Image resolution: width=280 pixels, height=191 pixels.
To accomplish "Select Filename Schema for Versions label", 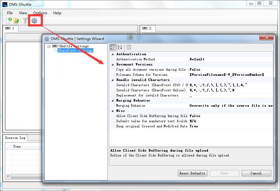I will pyautogui.click(x=142, y=75).
